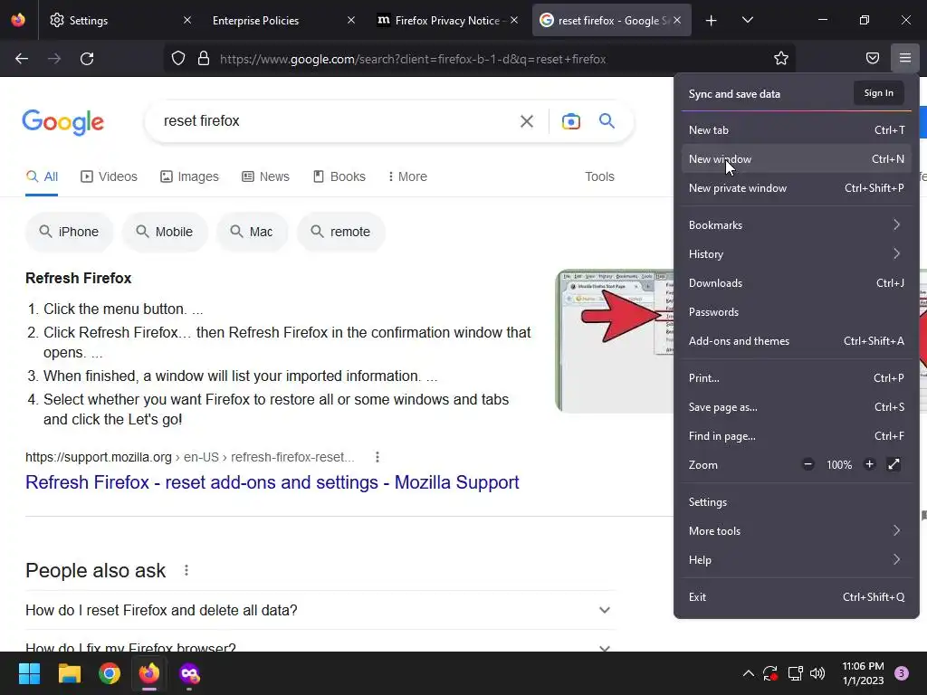Click the remote suggestion chip
The image size is (927, 695).
point(341,232)
